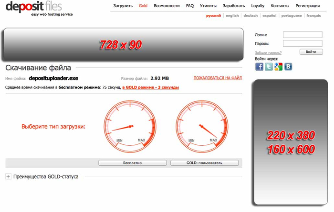This screenshot has height=212, width=334.
Task: Expand the Преимущества GOLD-статуса section
Action: click(8, 177)
